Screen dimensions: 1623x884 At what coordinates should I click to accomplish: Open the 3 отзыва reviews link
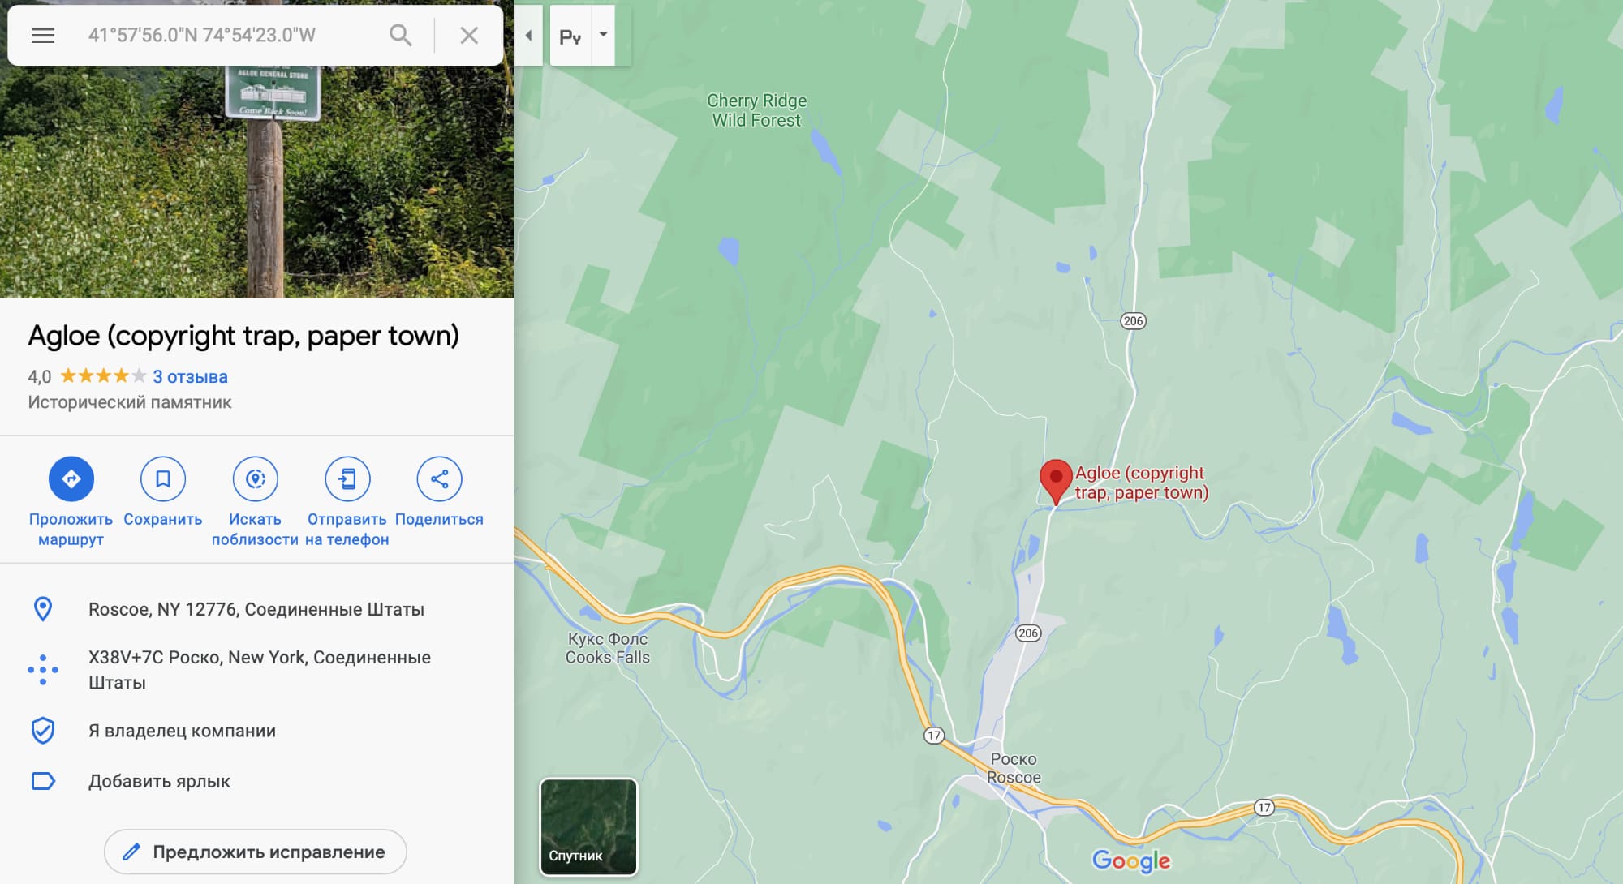point(190,376)
